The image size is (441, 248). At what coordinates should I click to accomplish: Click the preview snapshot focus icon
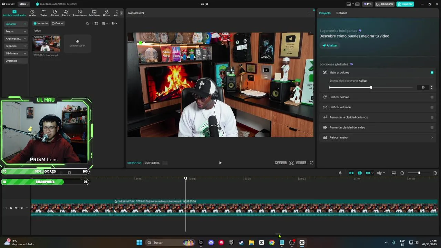(x=291, y=163)
